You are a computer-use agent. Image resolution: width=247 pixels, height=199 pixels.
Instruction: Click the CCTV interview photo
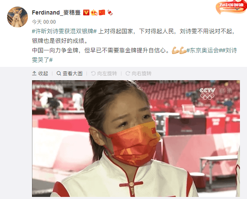tap(136, 138)
